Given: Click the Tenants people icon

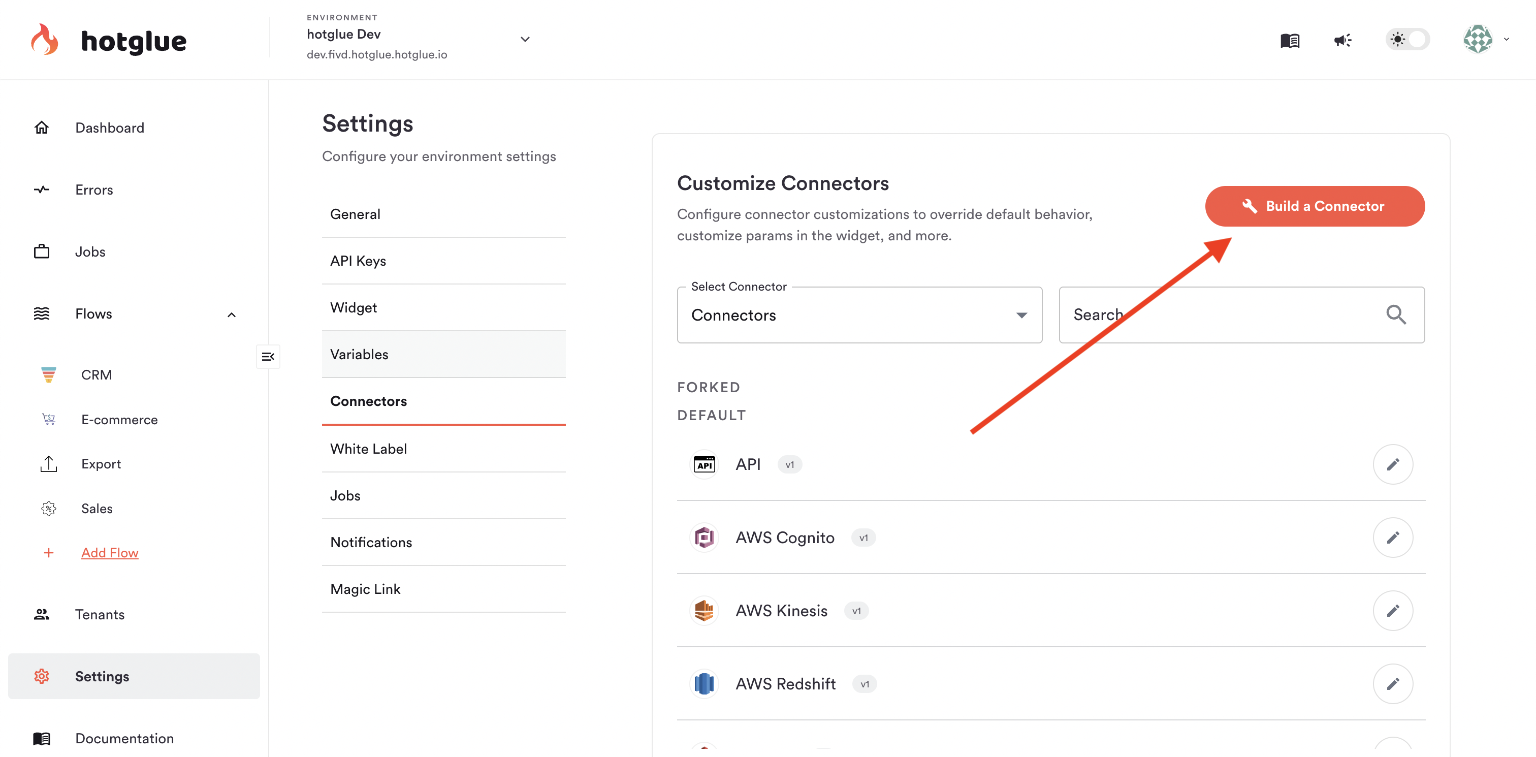Looking at the screenshot, I should 42,614.
